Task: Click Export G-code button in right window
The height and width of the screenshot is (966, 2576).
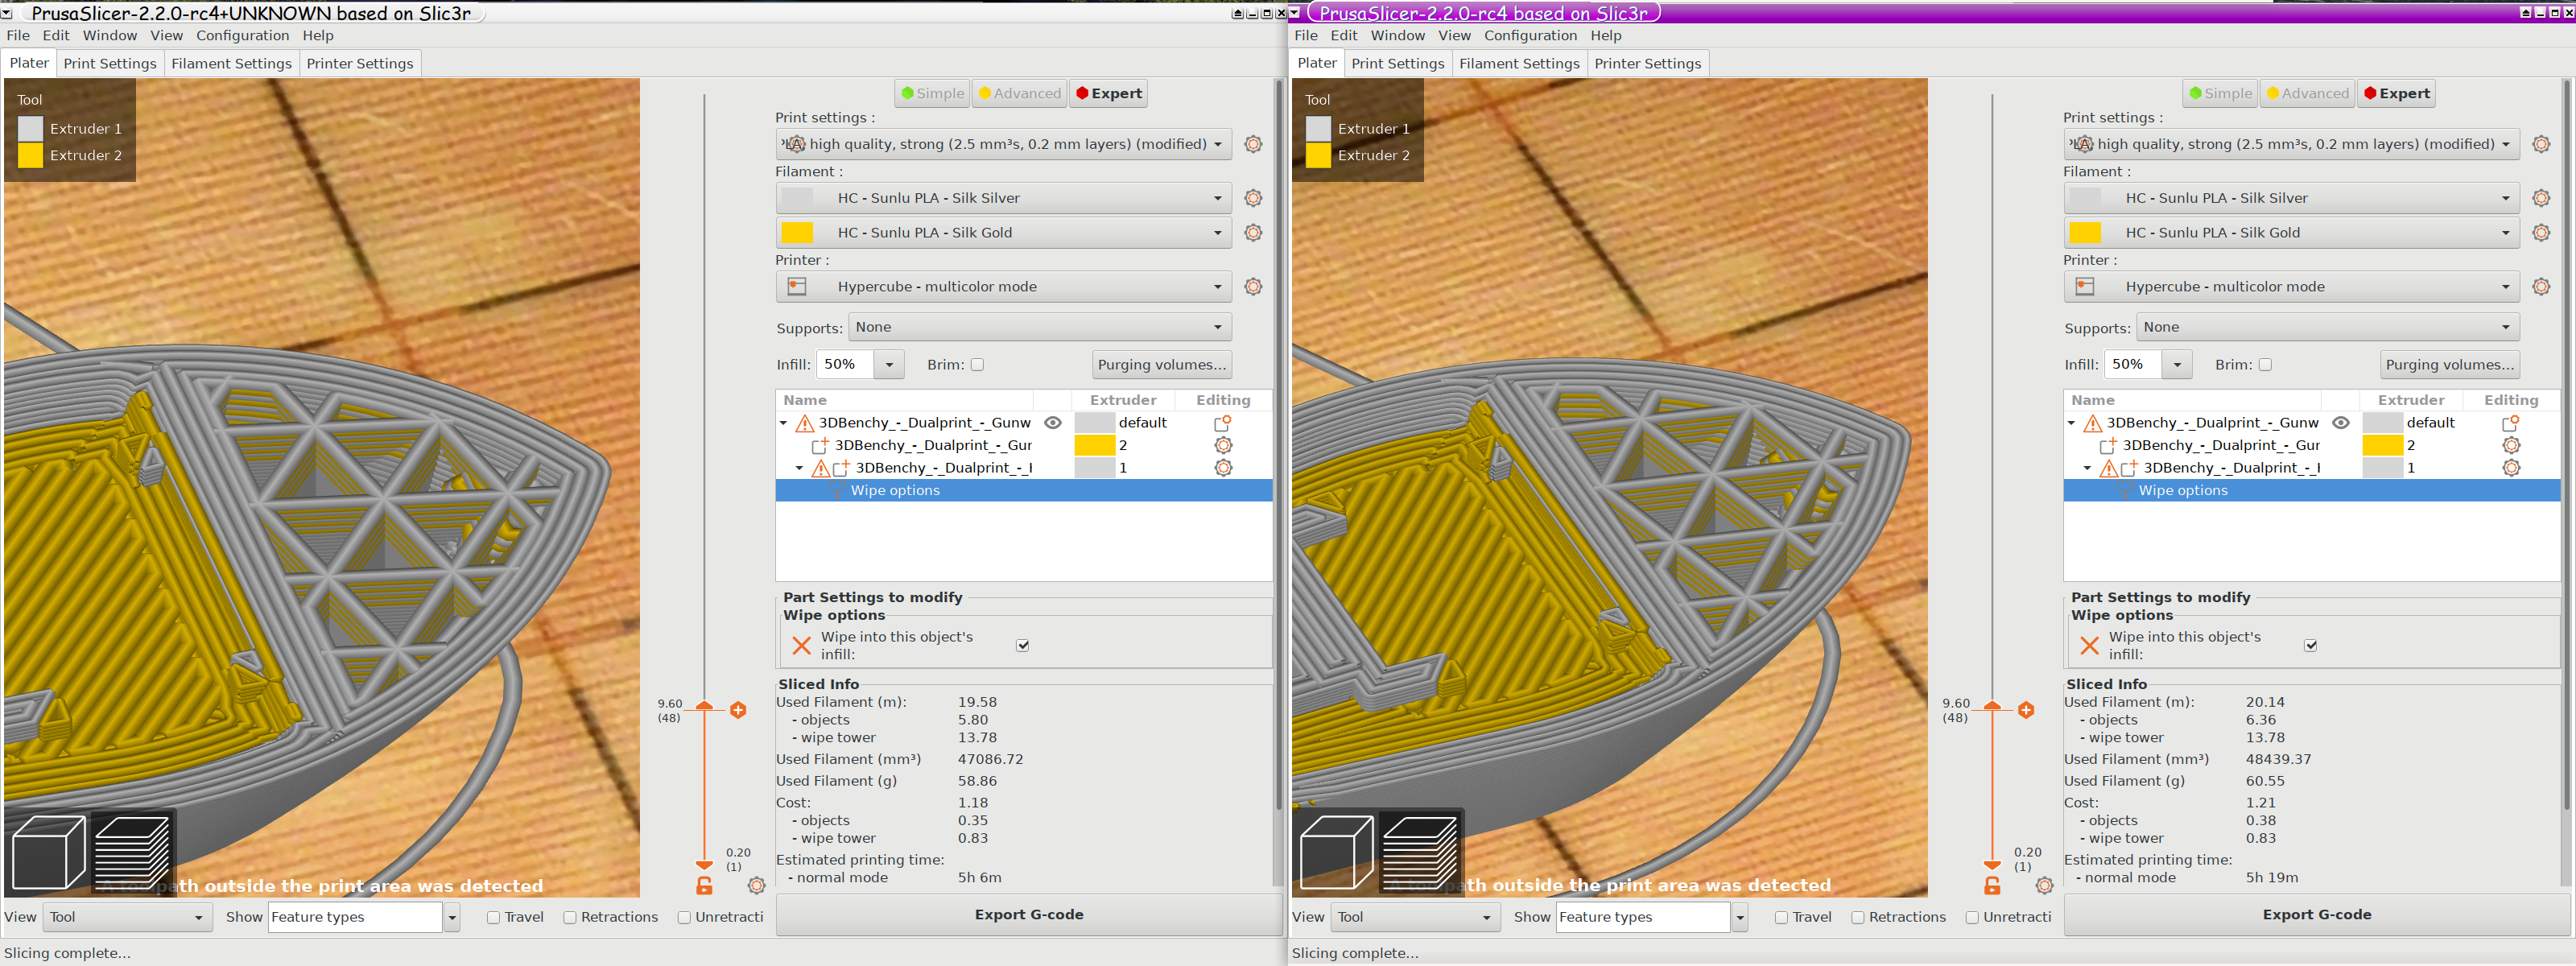Action: point(2317,915)
